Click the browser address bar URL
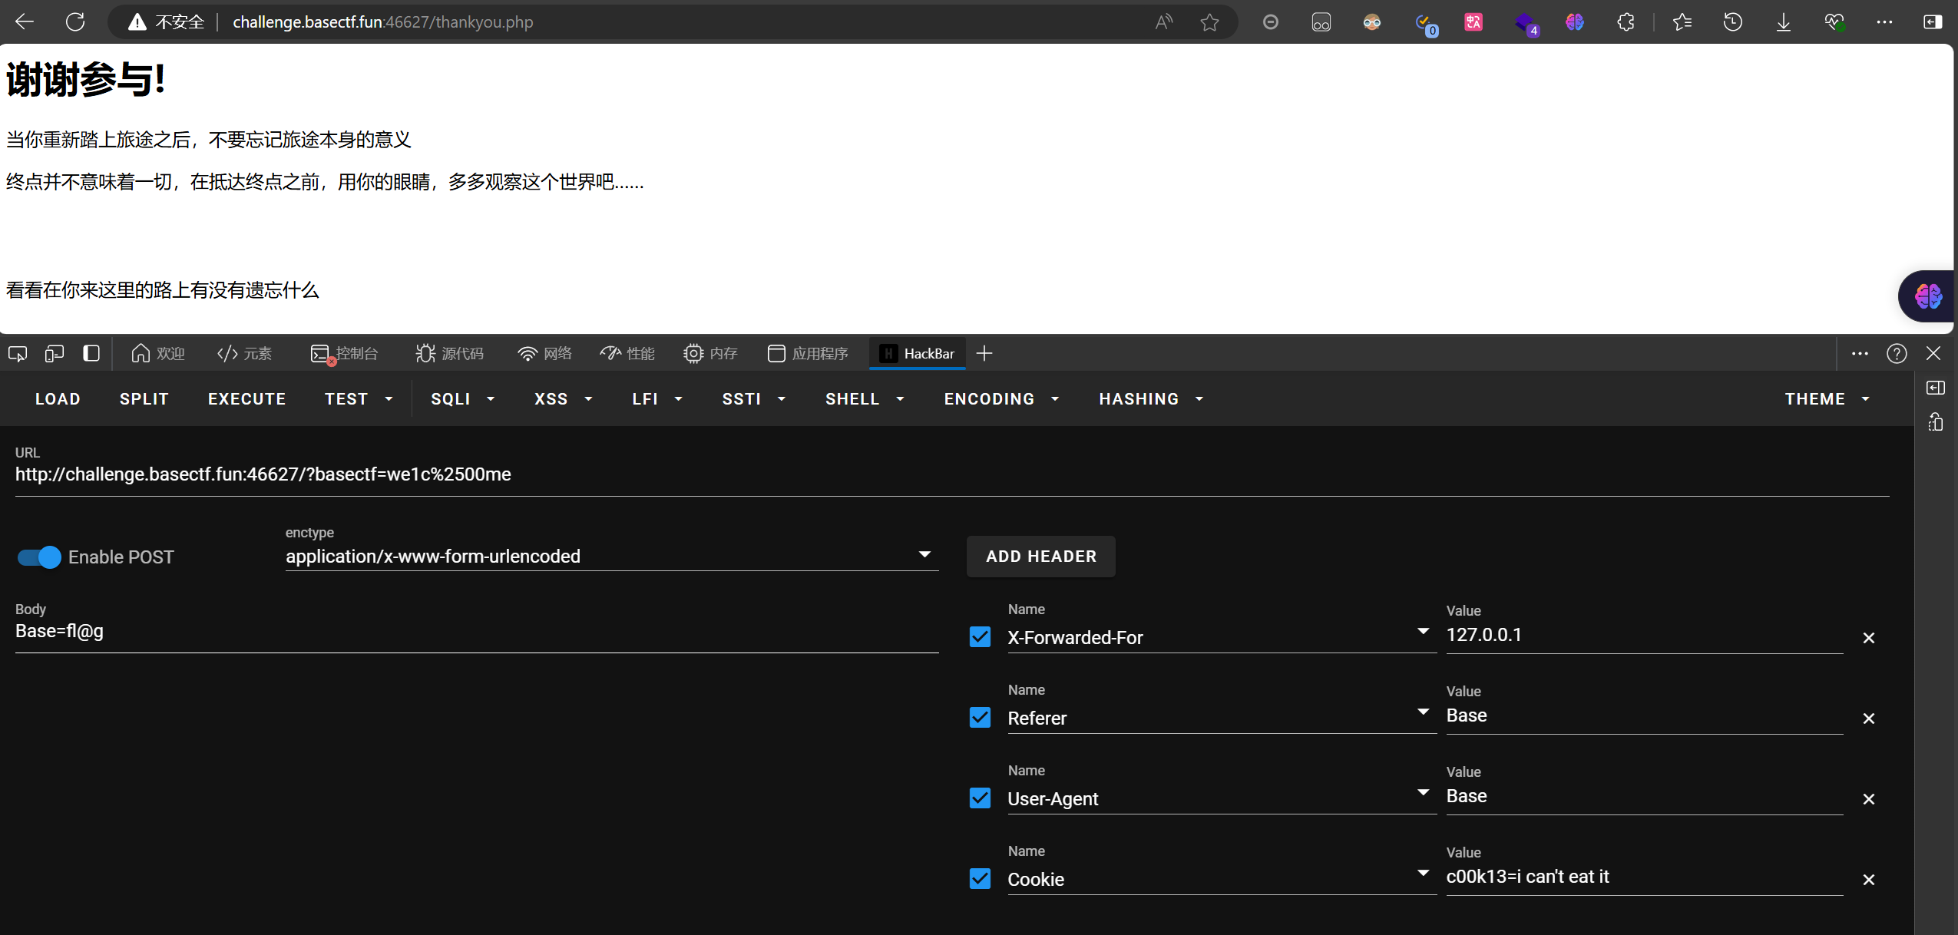The image size is (1958, 935). tap(382, 21)
